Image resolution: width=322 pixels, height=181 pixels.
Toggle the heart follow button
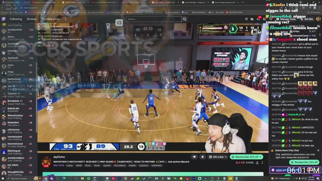click(194, 157)
